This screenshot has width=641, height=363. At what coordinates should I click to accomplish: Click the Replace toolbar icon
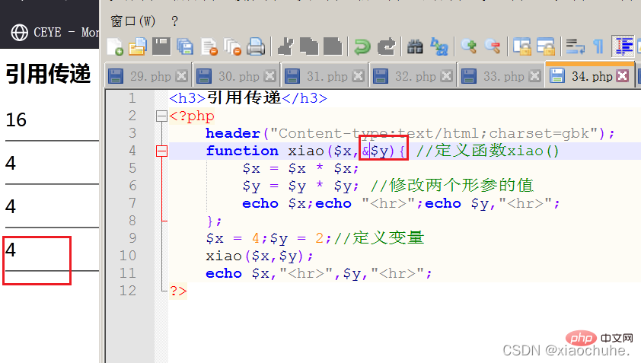pos(439,46)
